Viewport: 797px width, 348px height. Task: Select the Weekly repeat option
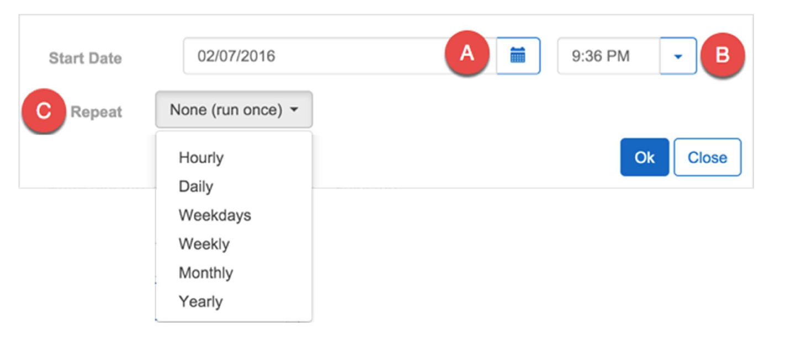[x=204, y=244]
